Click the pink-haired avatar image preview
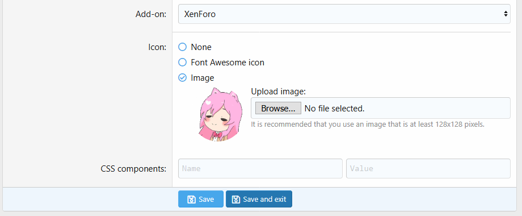The image size is (522, 216). point(220,114)
